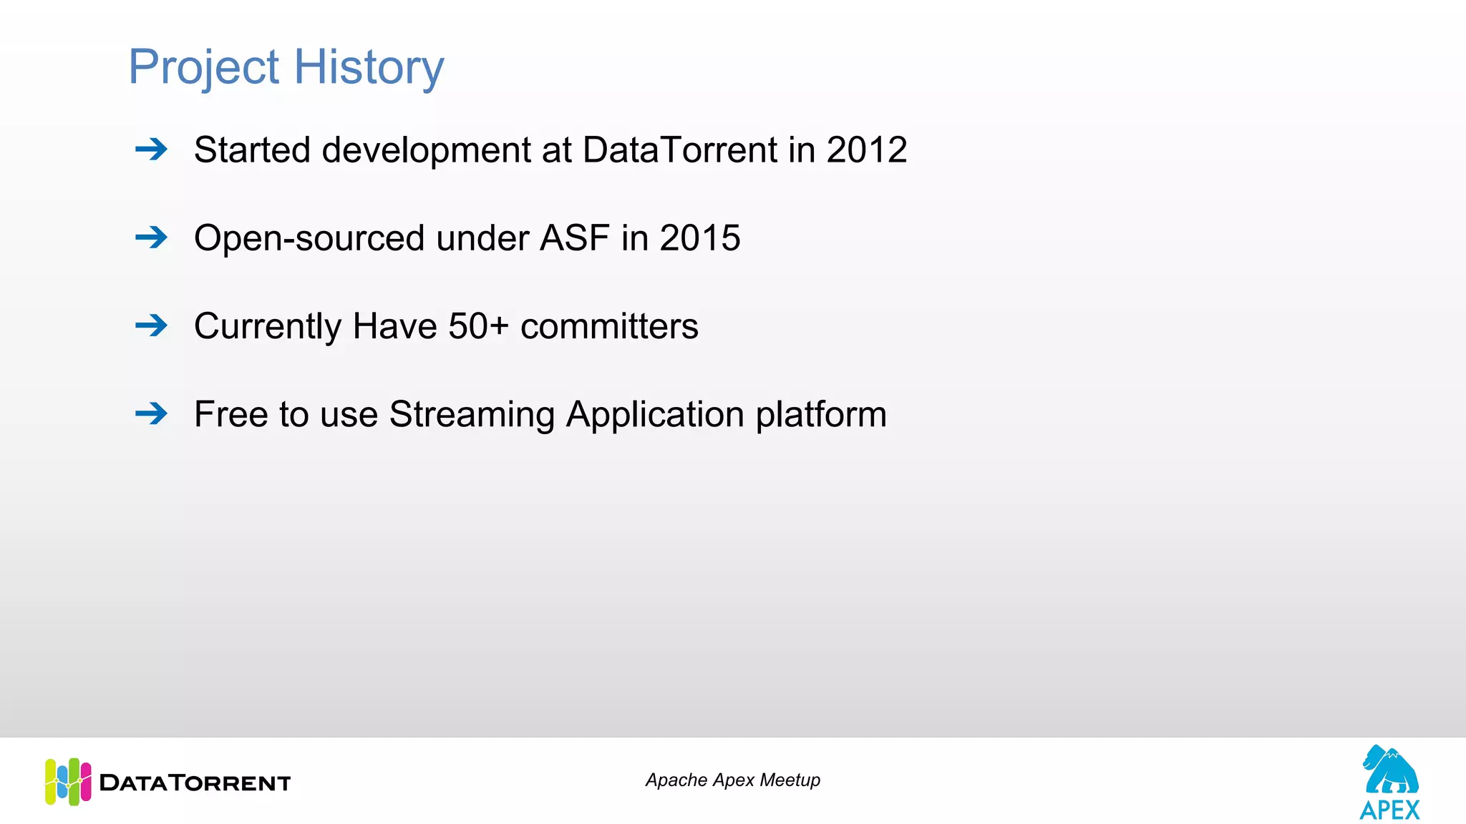This screenshot has width=1466, height=824.
Task: Click the 'DataTorrent' wordmark in the footer
Action: 195,783
